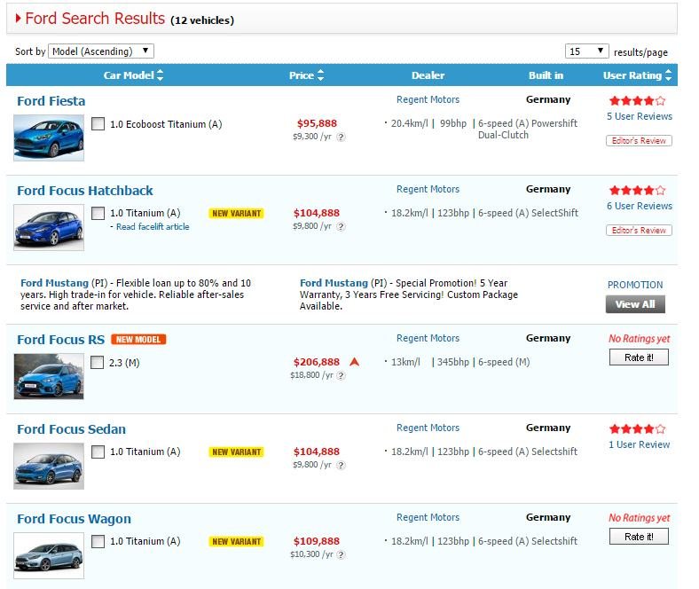
Task: Click Rate it! button for Focus RS
Action: 639,357
